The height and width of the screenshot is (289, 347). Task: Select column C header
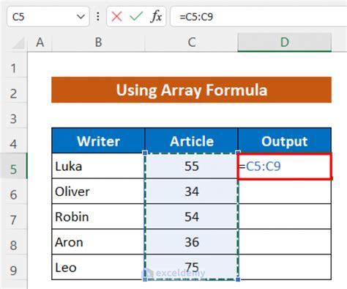click(x=192, y=43)
